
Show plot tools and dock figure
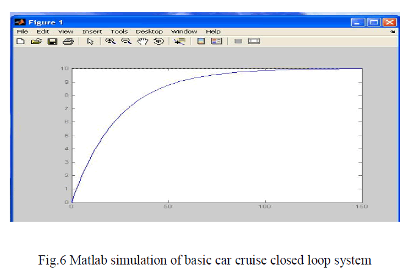(254, 42)
